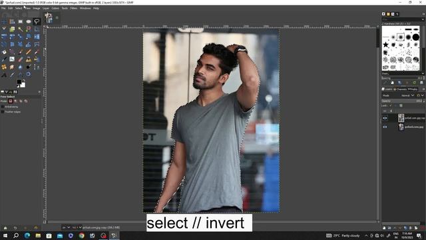Toggle lock pixels for layer
Image resolution: width=426 pixels, height=240 pixels.
click(x=391, y=105)
